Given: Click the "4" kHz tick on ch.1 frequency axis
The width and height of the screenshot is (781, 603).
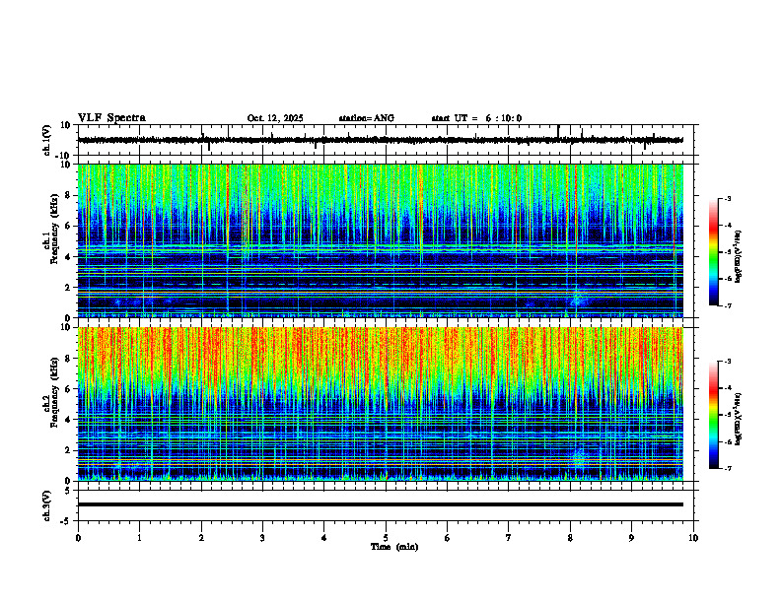Looking at the screenshot, I should coord(69,257).
